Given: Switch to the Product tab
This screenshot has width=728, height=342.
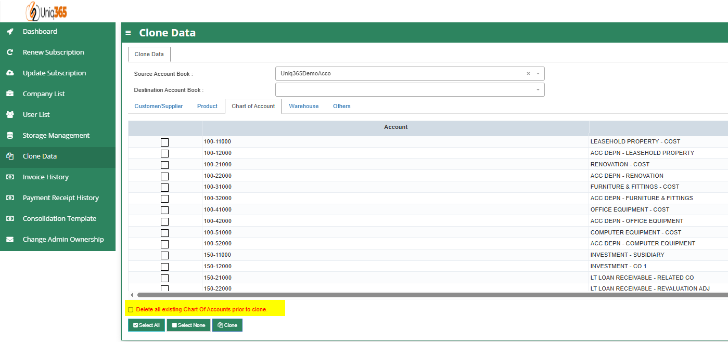Looking at the screenshot, I should tap(207, 106).
